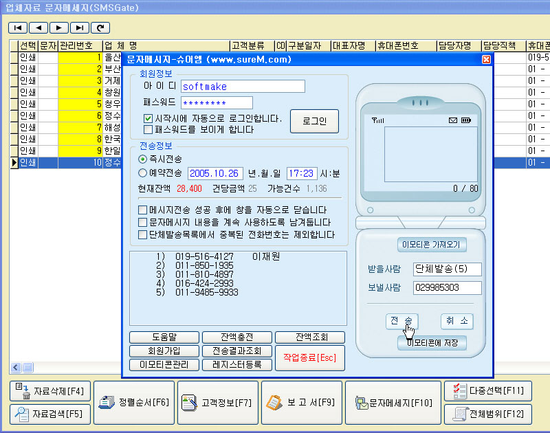The width and height of the screenshot is (550, 433).
Task: Click the 이모티콘에 저장 button
Action: (x=432, y=343)
